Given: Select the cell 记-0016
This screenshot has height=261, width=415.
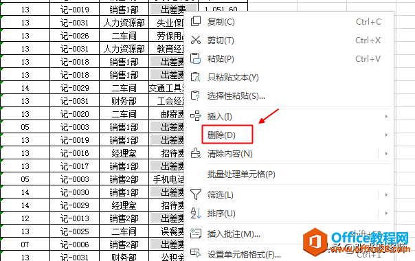Looking at the screenshot, I should coord(74,153).
